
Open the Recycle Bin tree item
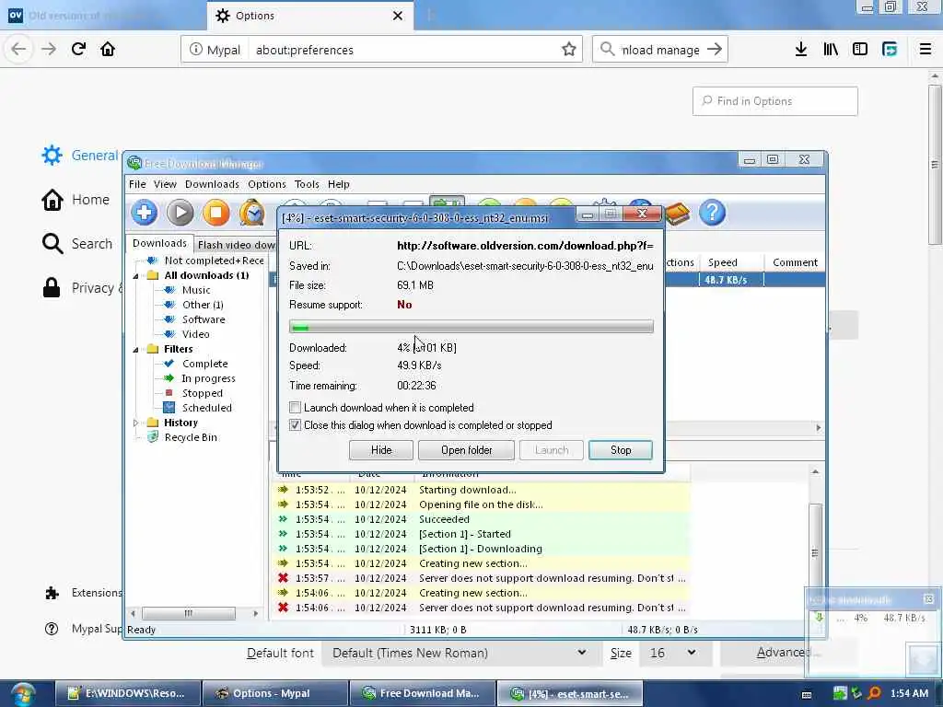coord(191,437)
